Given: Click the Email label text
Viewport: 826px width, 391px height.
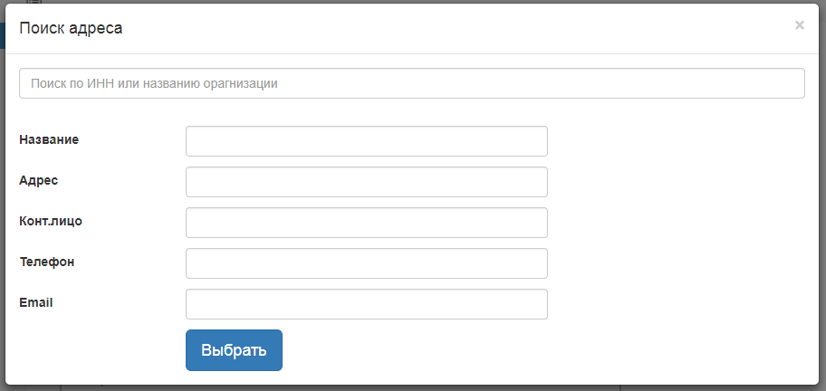Looking at the screenshot, I should (35, 302).
